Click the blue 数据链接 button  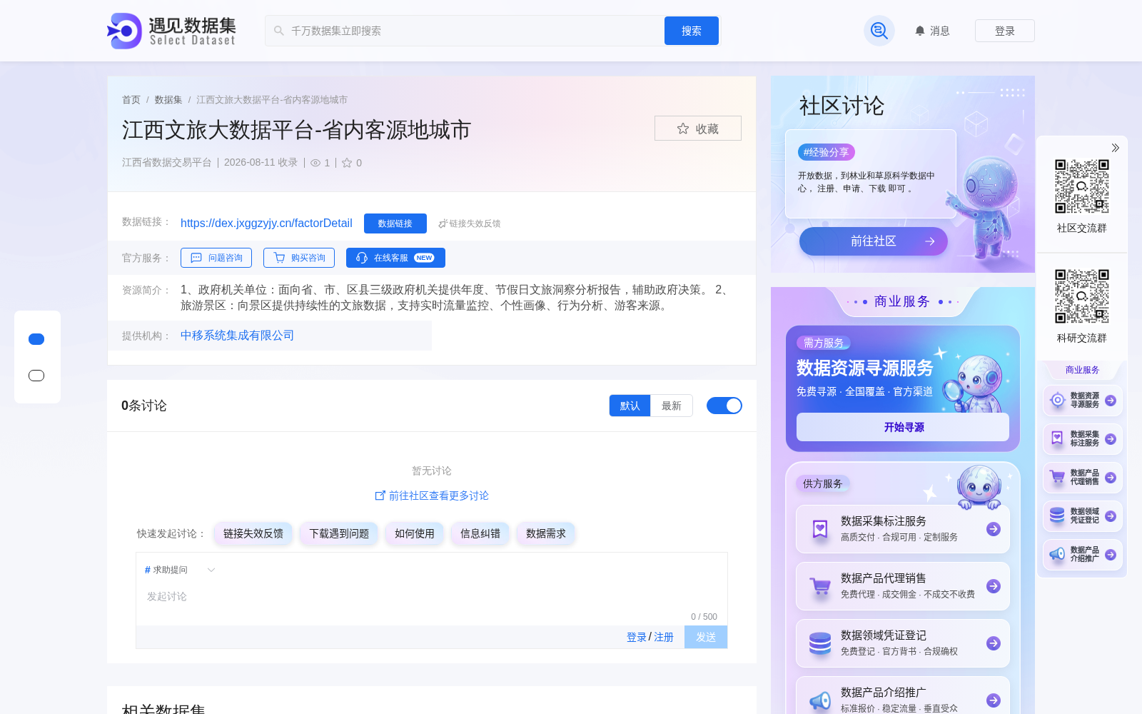(x=395, y=223)
